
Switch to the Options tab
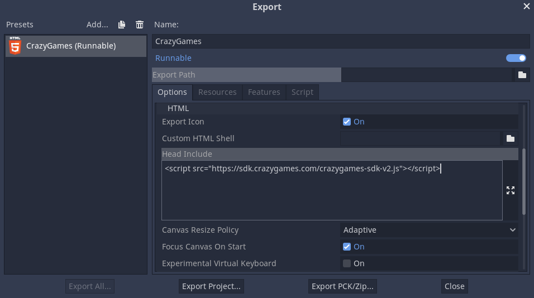click(x=172, y=92)
